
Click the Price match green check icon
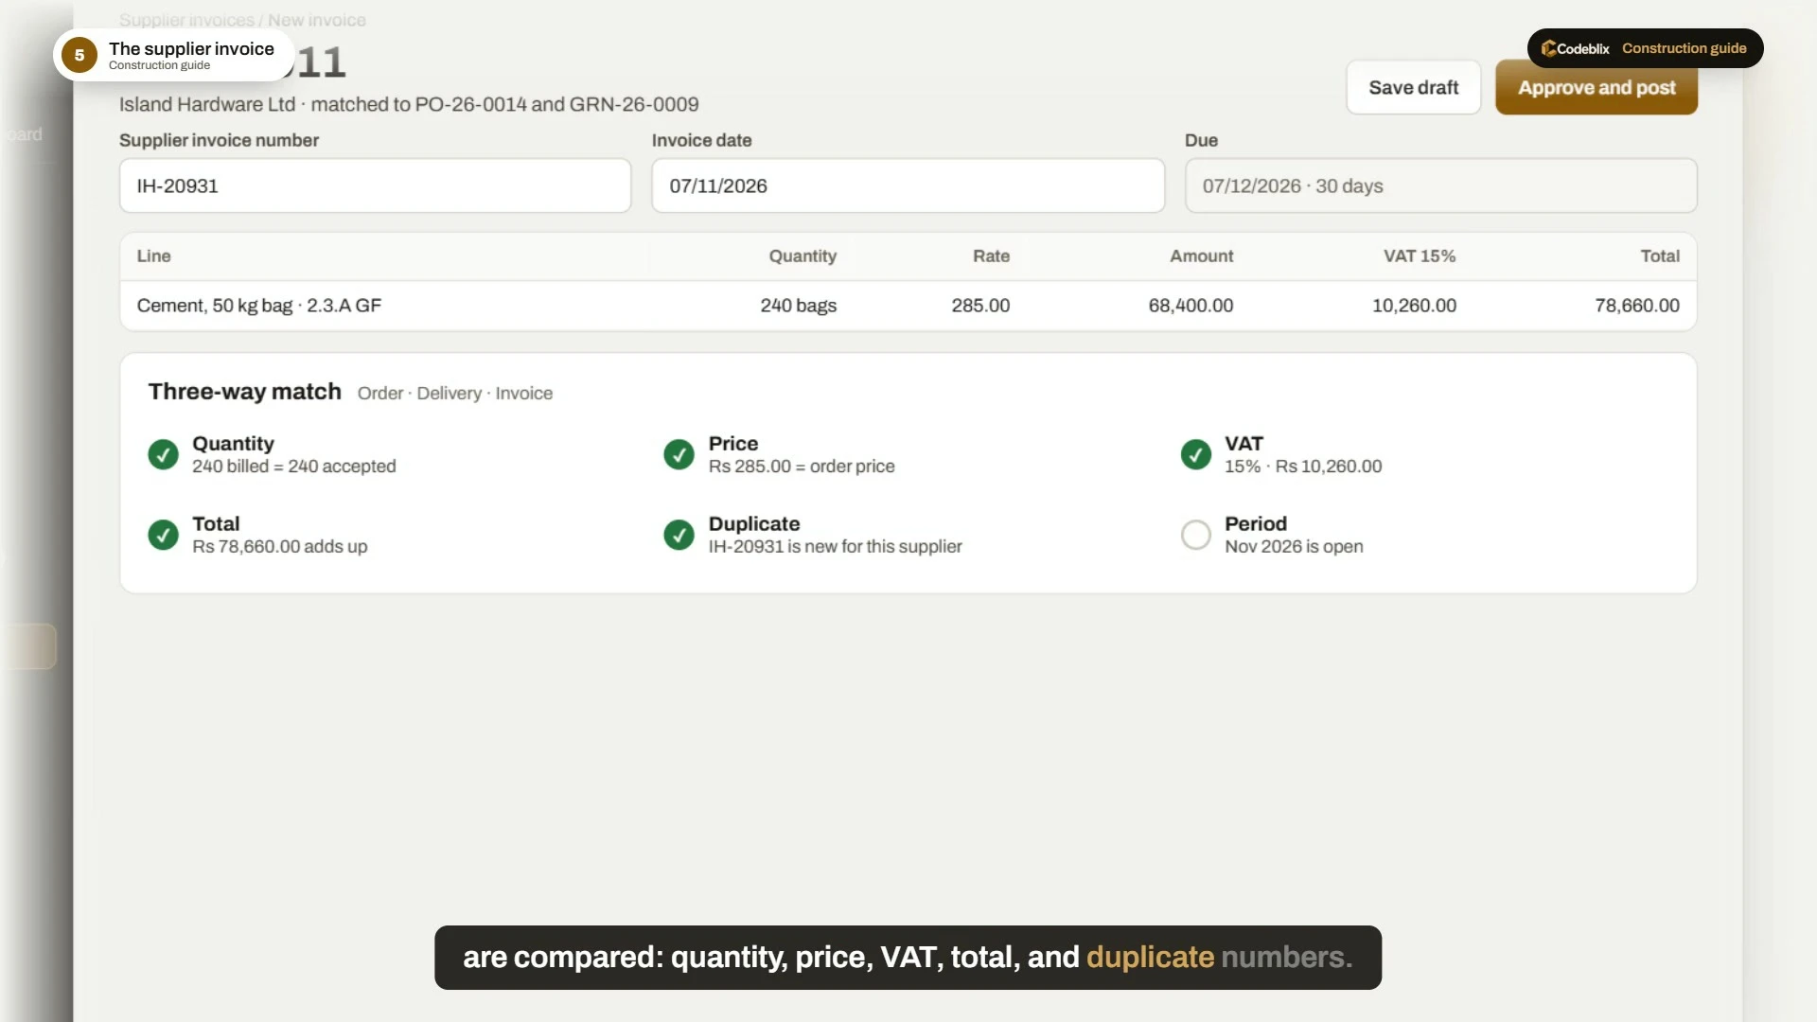[679, 455]
